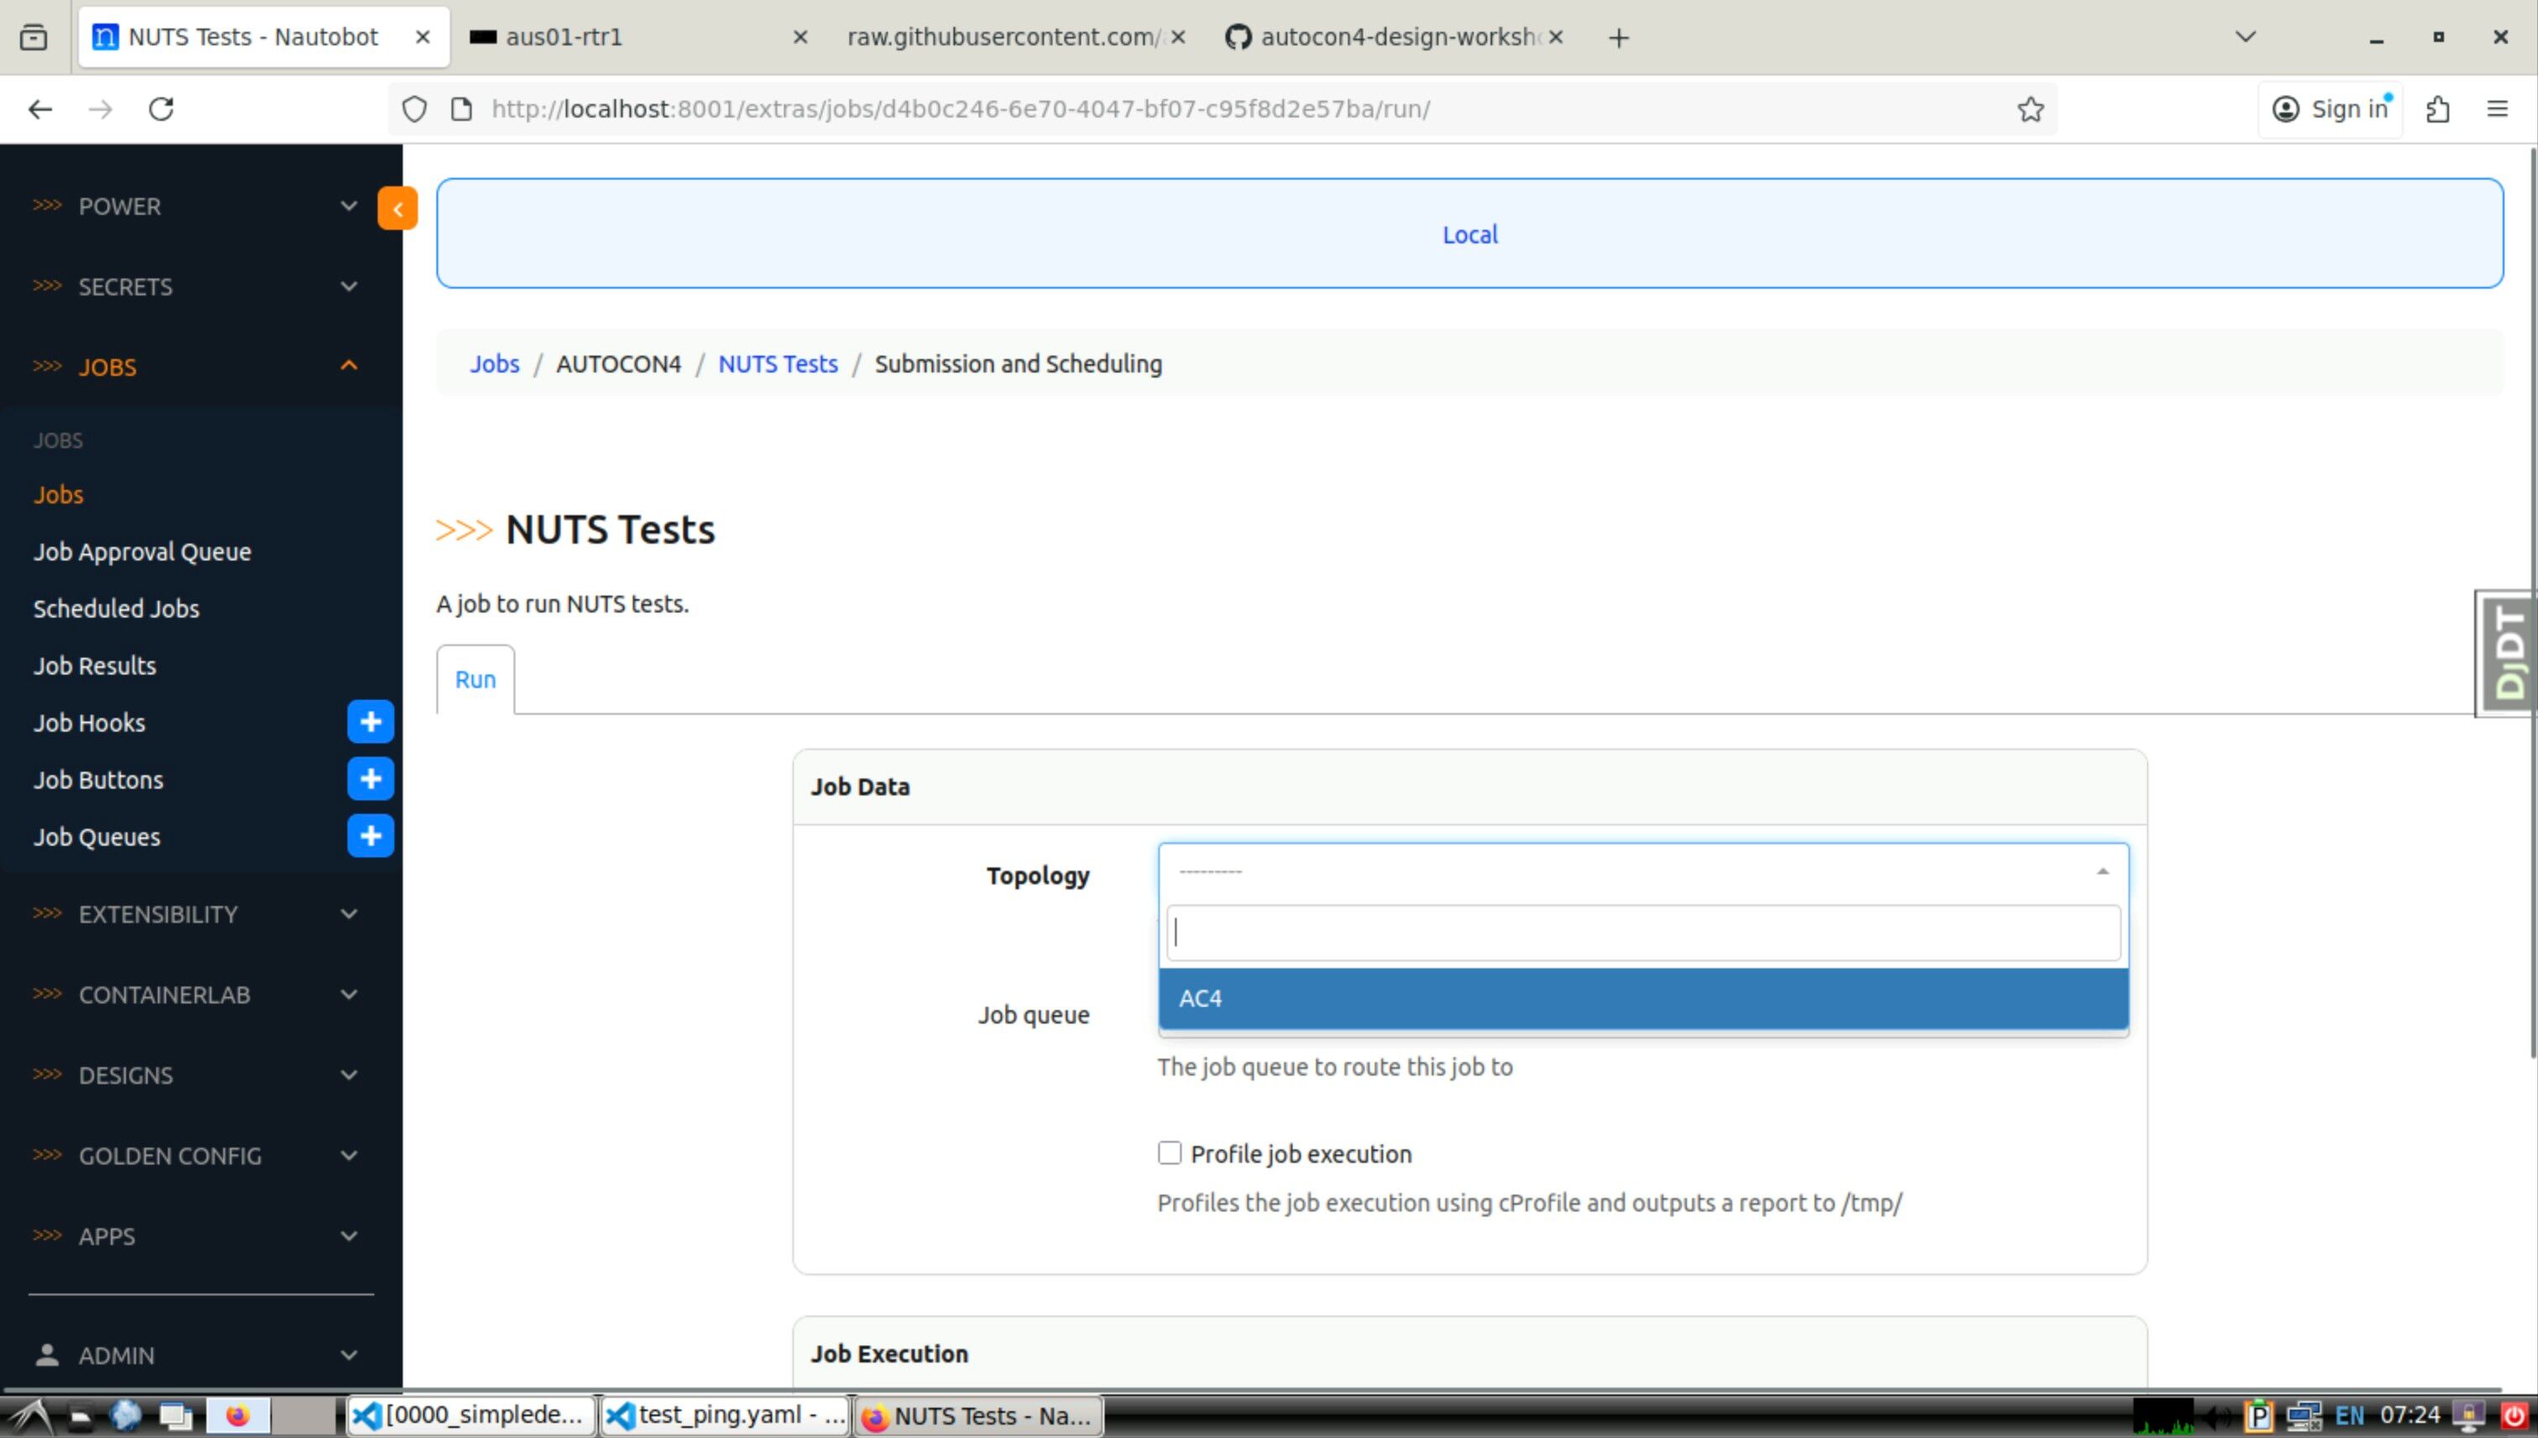Open Firefox extensions puzzle icon
Viewport: 2538px width, 1438px height.
tap(2437, 108)
